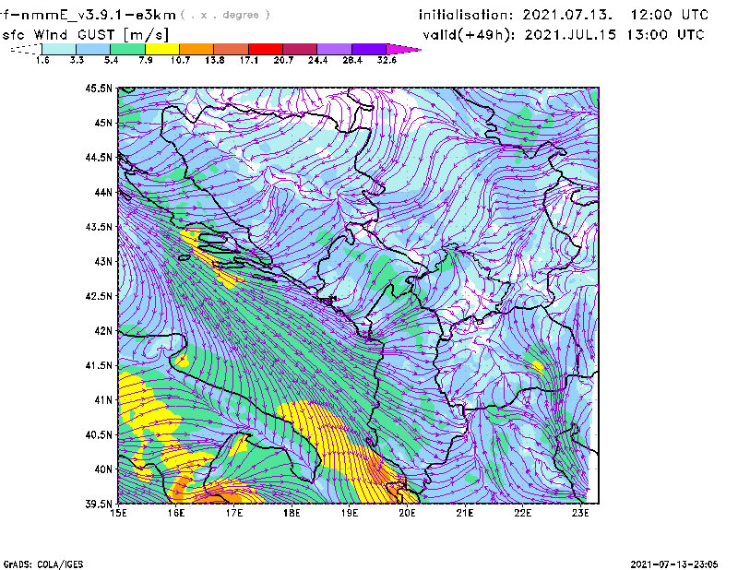
Task: Click the 'sfc Wind GUST [m/s]' title
Action: pos(85,35)
